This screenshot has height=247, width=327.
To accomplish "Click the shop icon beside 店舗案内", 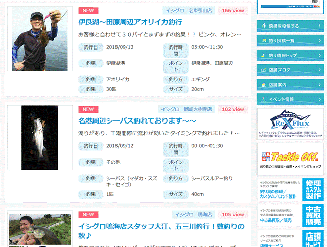I will (264, 85).
